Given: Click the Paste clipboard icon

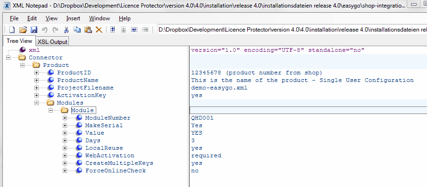Looking at the screenshot, I should coord(88,30).
